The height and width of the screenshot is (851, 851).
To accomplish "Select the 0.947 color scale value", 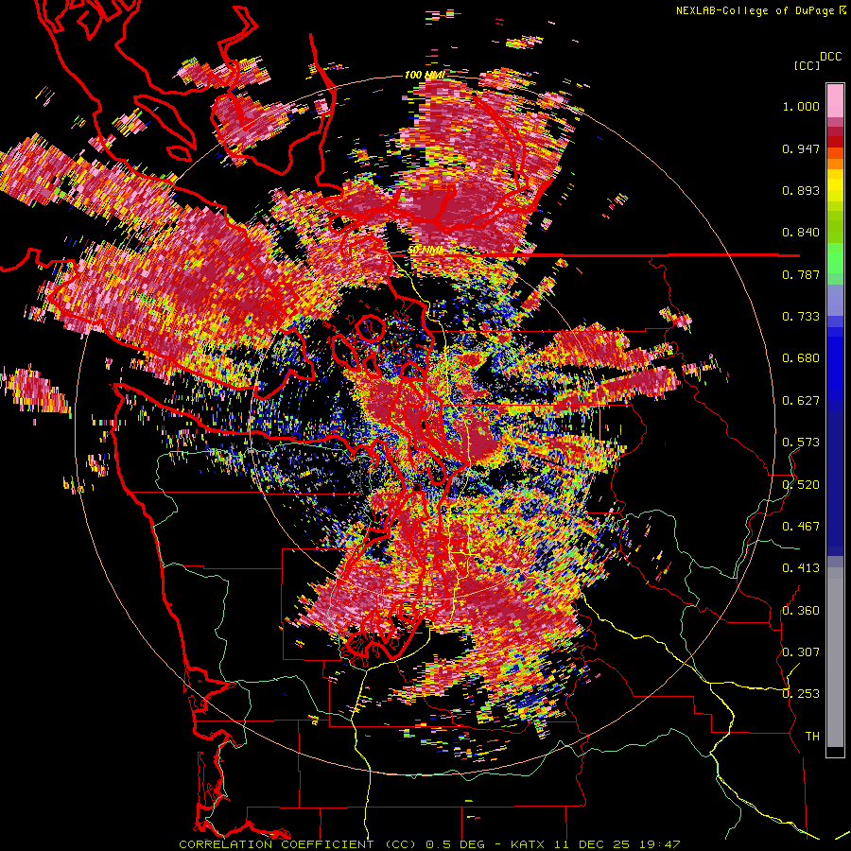I will coord(801,148).
